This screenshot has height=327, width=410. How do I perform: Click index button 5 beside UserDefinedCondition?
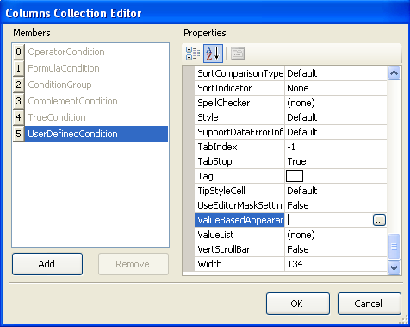click(x=19, y=134)
